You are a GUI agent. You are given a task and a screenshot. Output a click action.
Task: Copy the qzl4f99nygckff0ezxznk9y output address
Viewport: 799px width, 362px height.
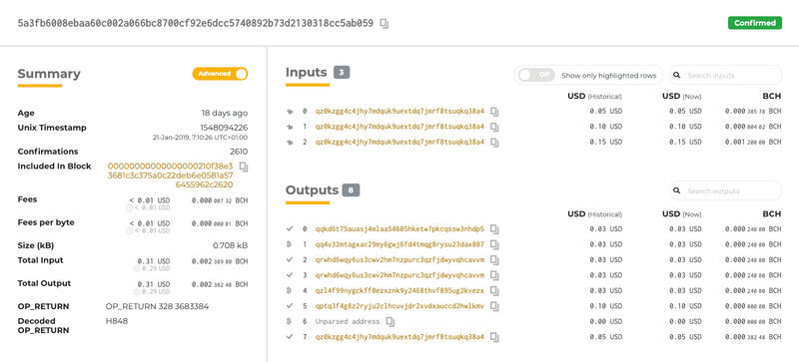click(x=494, y=291)
